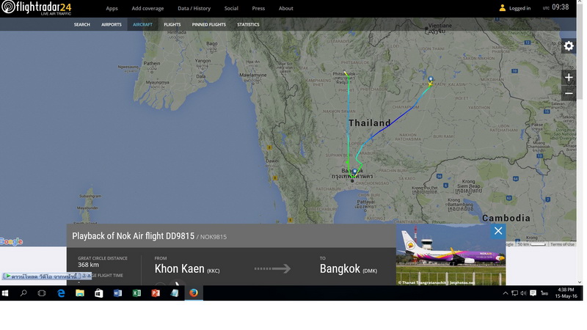Click the Flightradar24 logo

click(x=36, y=8)
